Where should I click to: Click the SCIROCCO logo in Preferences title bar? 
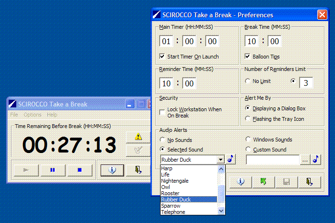(157, 15)
